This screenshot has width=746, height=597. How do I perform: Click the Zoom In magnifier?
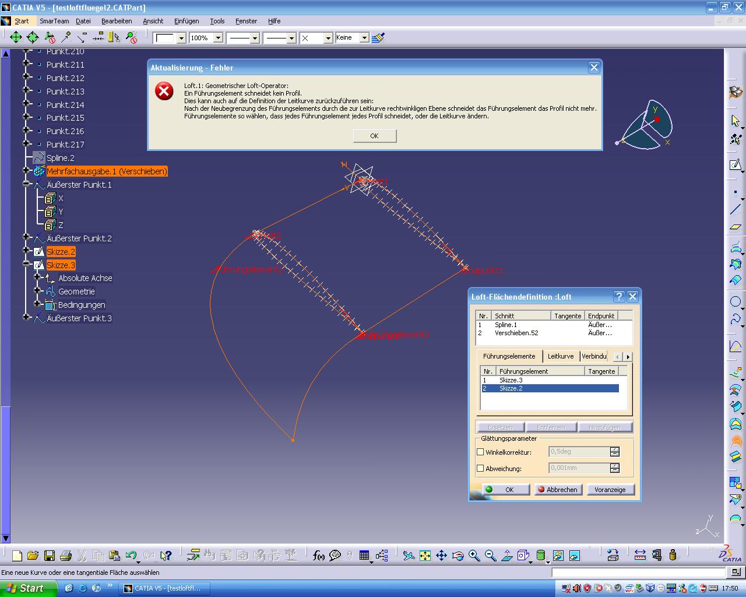(474, 556)
